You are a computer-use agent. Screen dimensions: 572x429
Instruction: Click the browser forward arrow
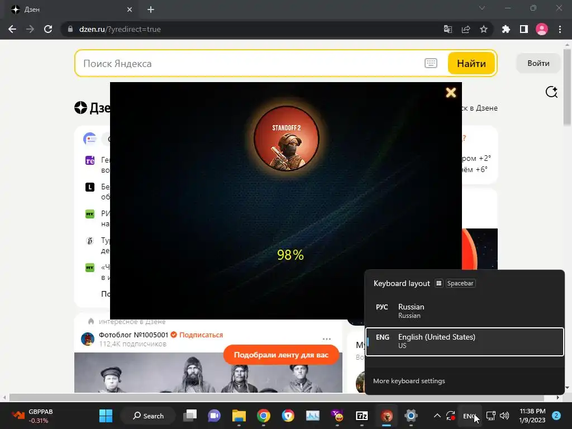[x=30, y=29]
